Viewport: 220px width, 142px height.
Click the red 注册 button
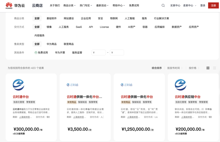213,5
